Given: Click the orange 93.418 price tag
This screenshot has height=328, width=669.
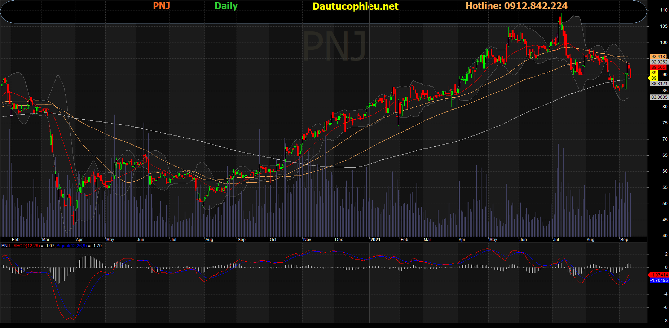Looking at the screenshot, I should coord(658,57).
